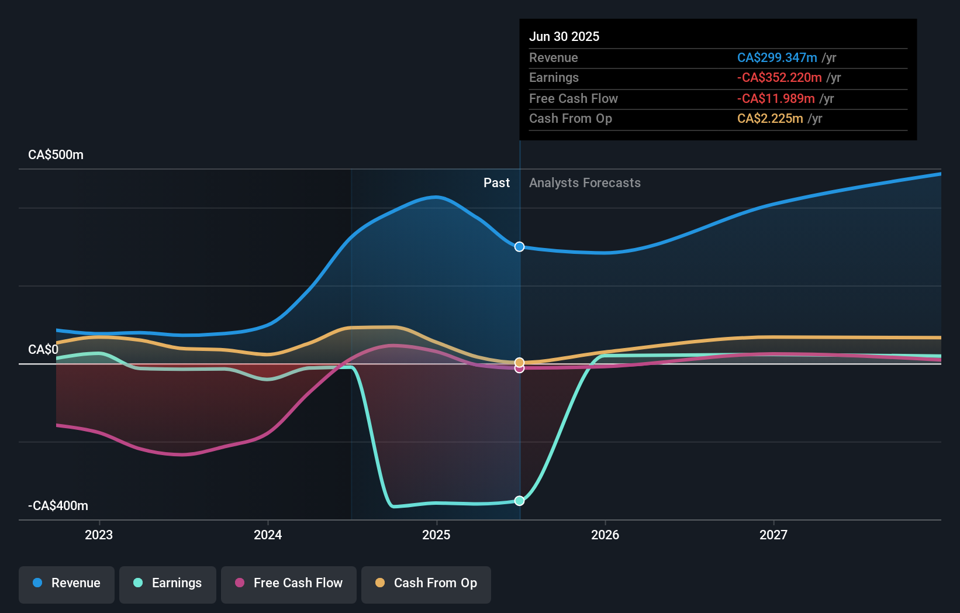Click the 2023 x-axis label
This screenshot has width=960, height=613.
(x=99, y=535)
